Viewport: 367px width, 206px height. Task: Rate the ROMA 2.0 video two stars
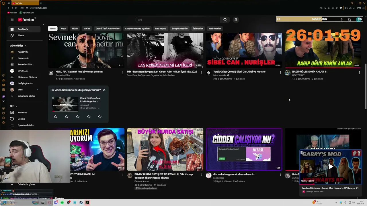tap(67, 117)
